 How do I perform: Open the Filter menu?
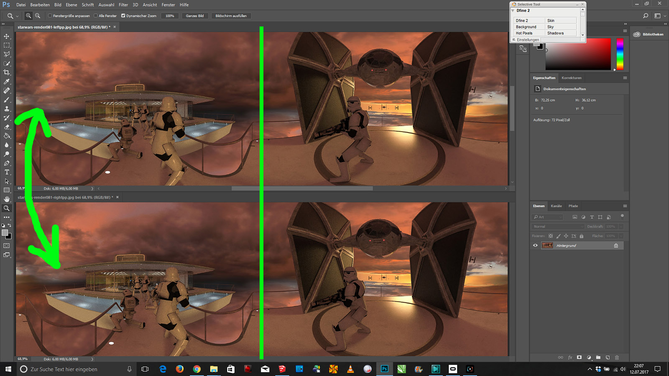coord(123,5)
